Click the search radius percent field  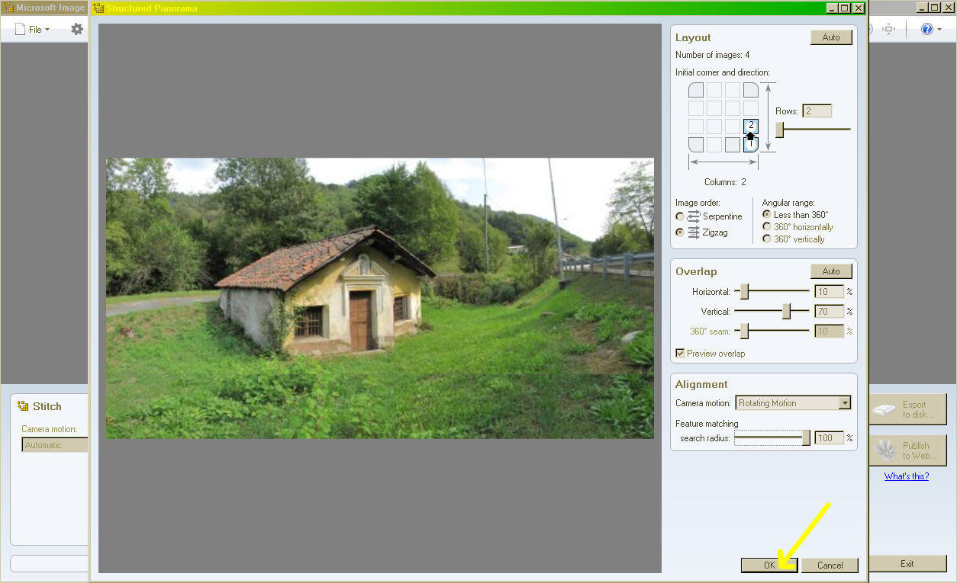(829, 438)
